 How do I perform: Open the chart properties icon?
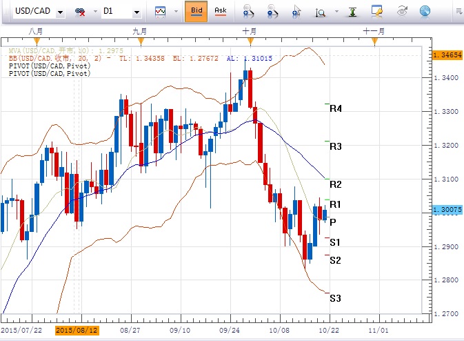pos(376,11)
